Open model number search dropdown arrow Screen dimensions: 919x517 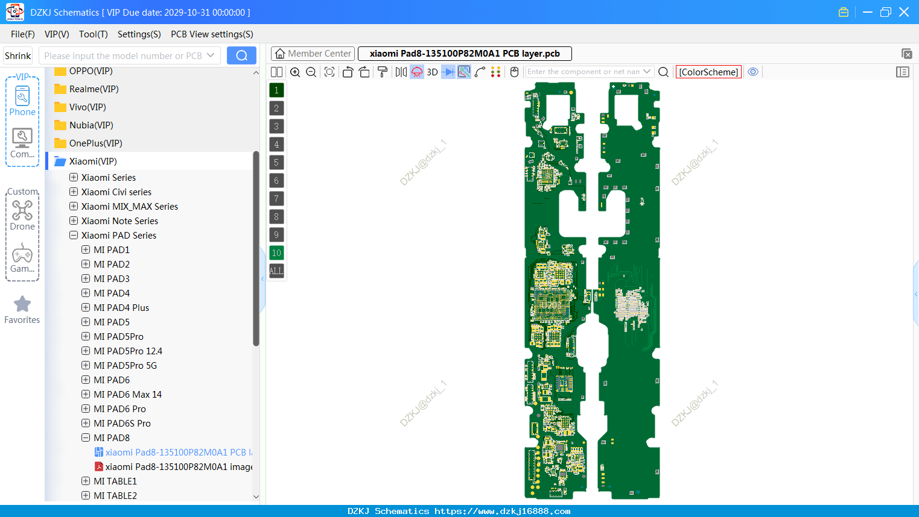pyautogui.click(x=211, y=55)
